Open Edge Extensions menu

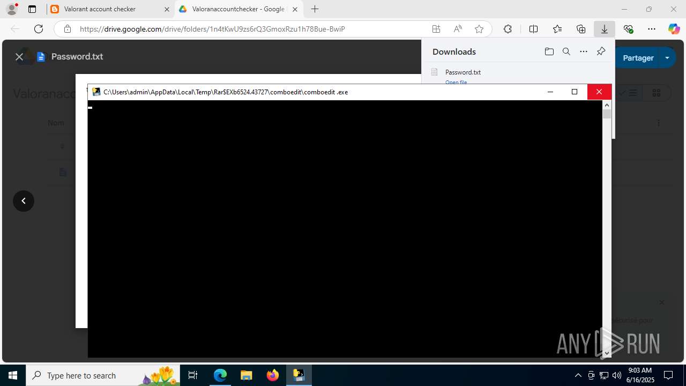click(508, 29)
